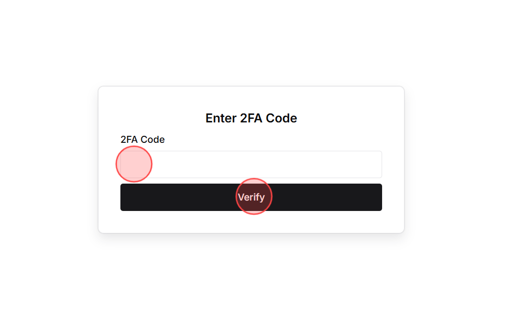Click the highlighted circle on Verify
The image size is (508, 312).
click(254, 197)
